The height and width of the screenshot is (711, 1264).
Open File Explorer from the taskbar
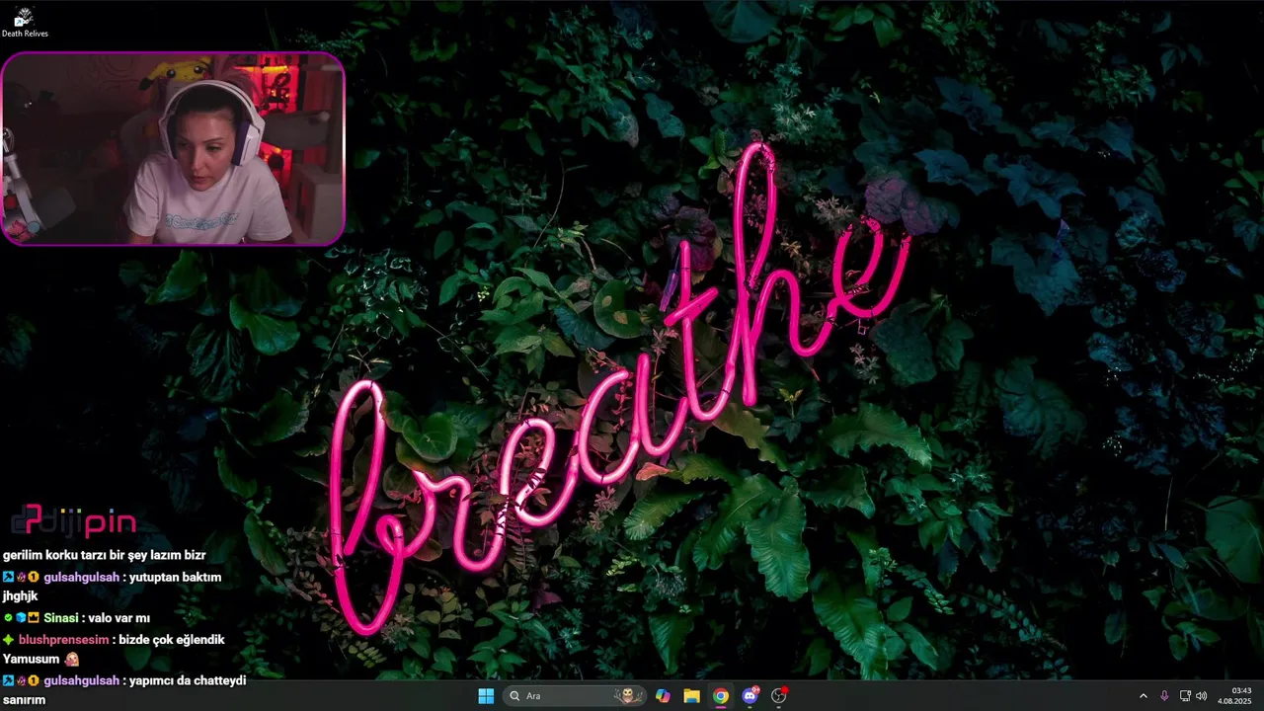click(691, 696)
